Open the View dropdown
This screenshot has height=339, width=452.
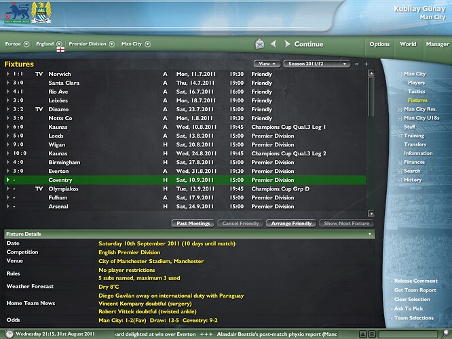click(267, 64)
